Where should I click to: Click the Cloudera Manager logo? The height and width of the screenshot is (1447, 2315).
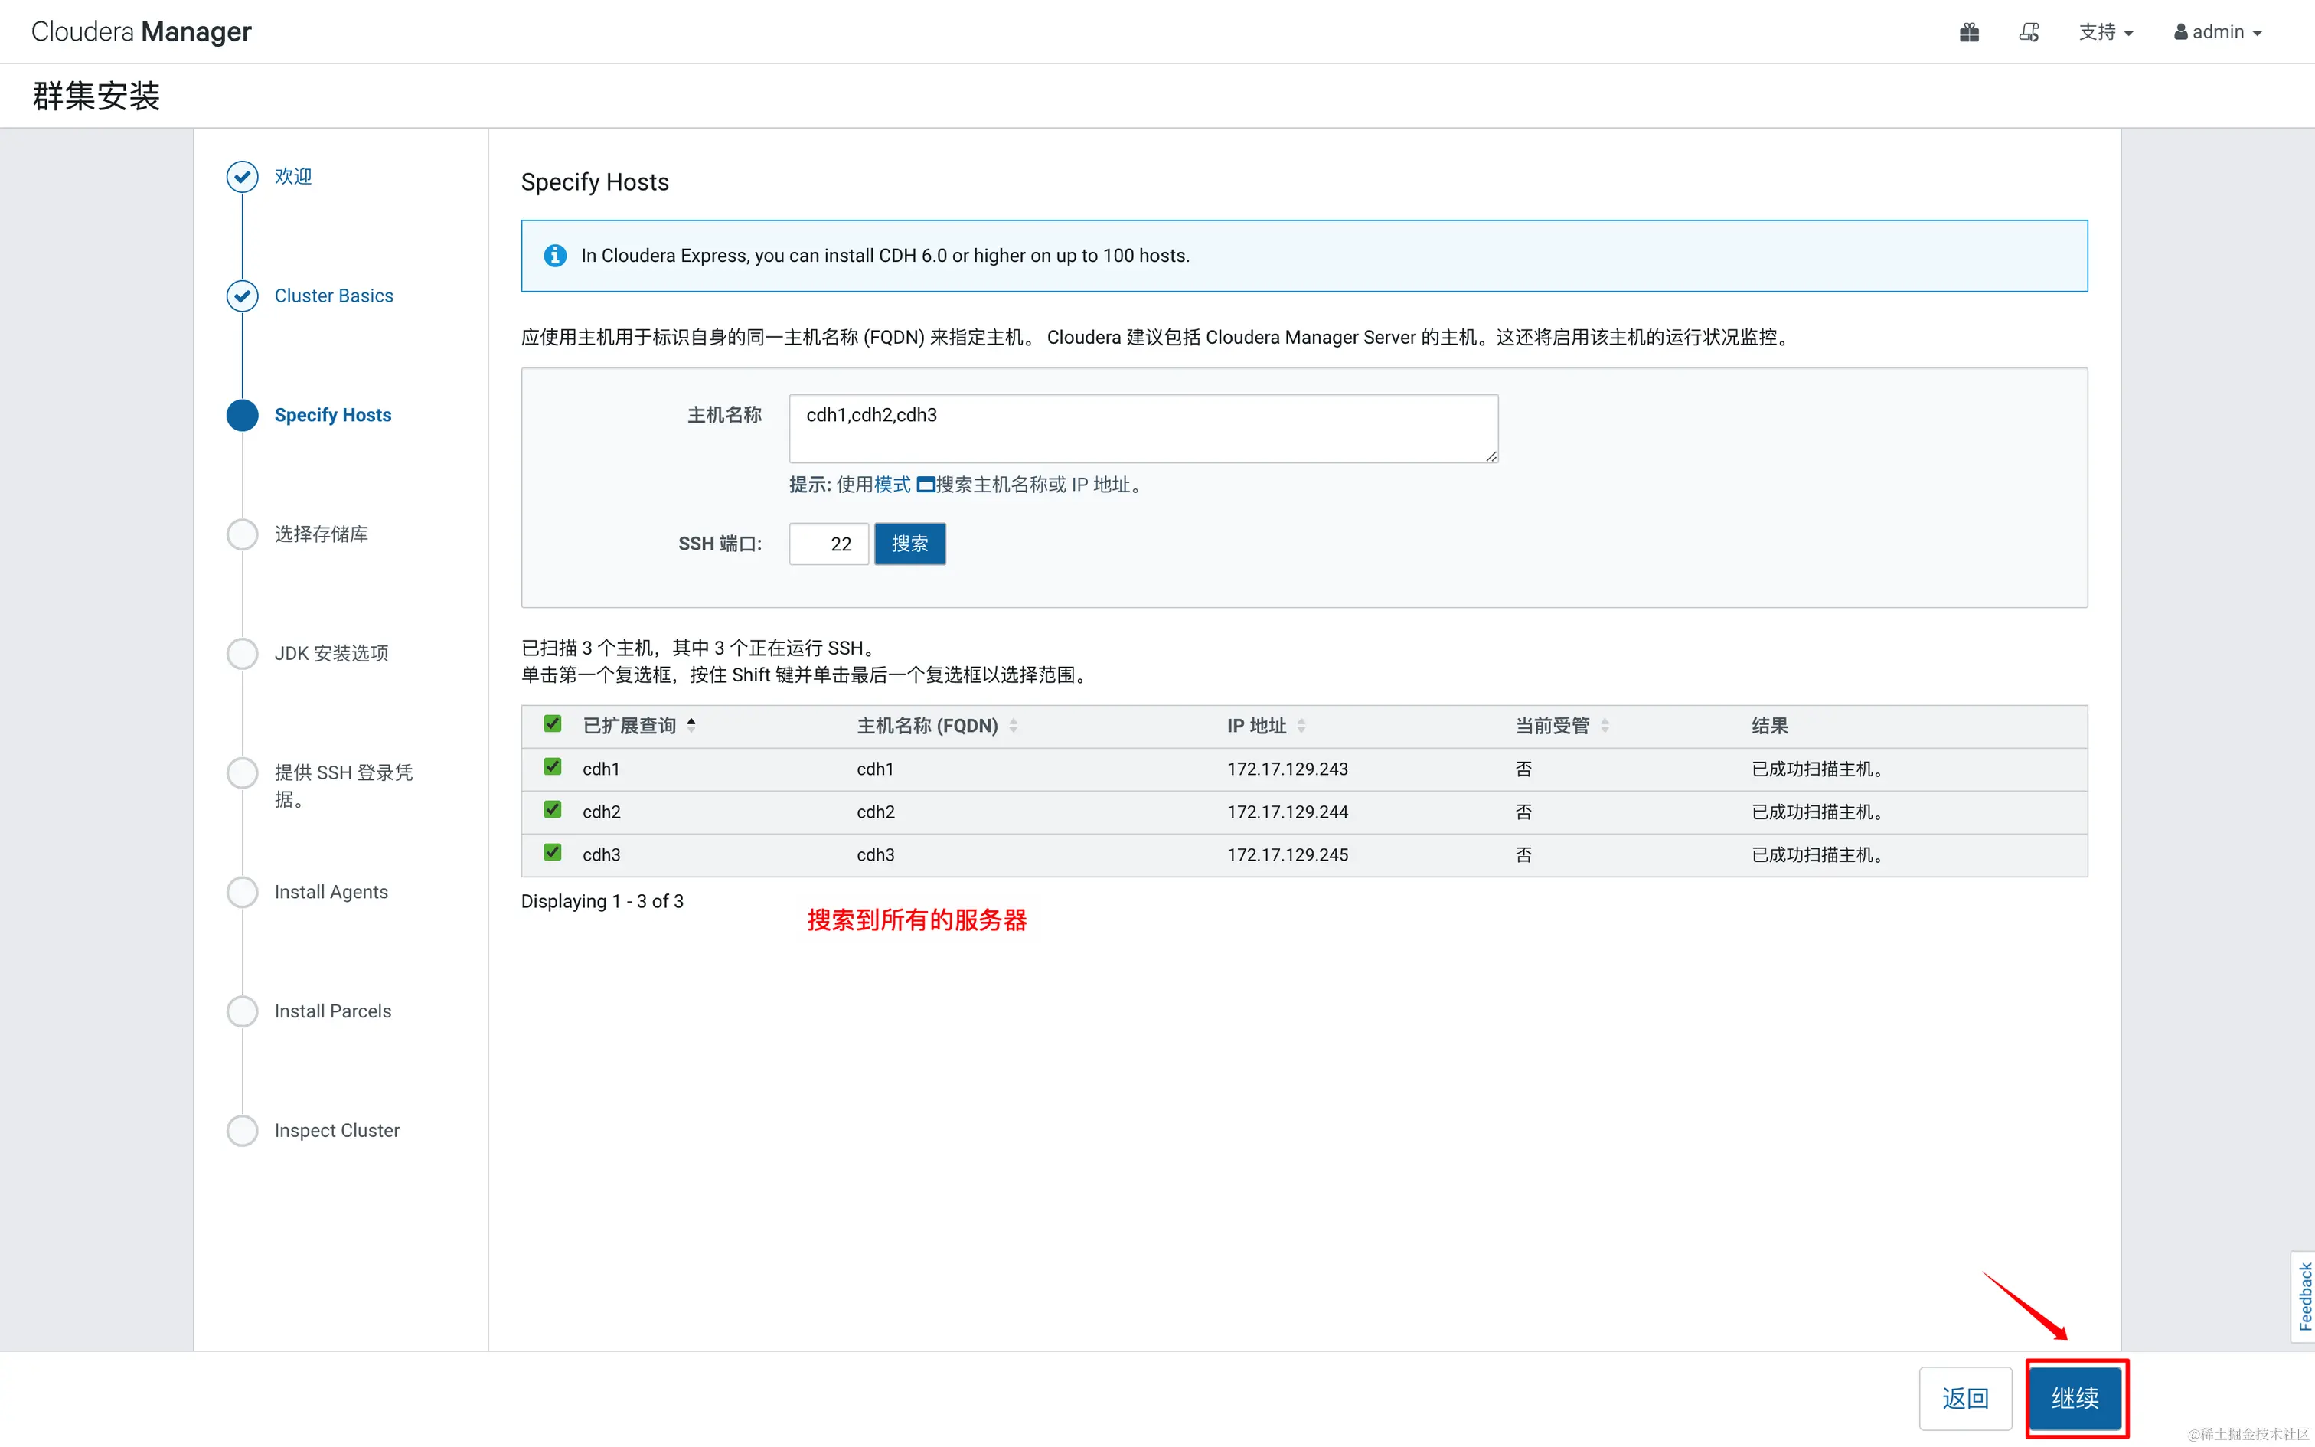142,31
